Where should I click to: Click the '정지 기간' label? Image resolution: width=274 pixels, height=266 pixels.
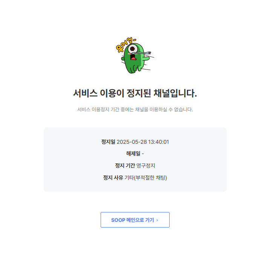click(125, 165)
